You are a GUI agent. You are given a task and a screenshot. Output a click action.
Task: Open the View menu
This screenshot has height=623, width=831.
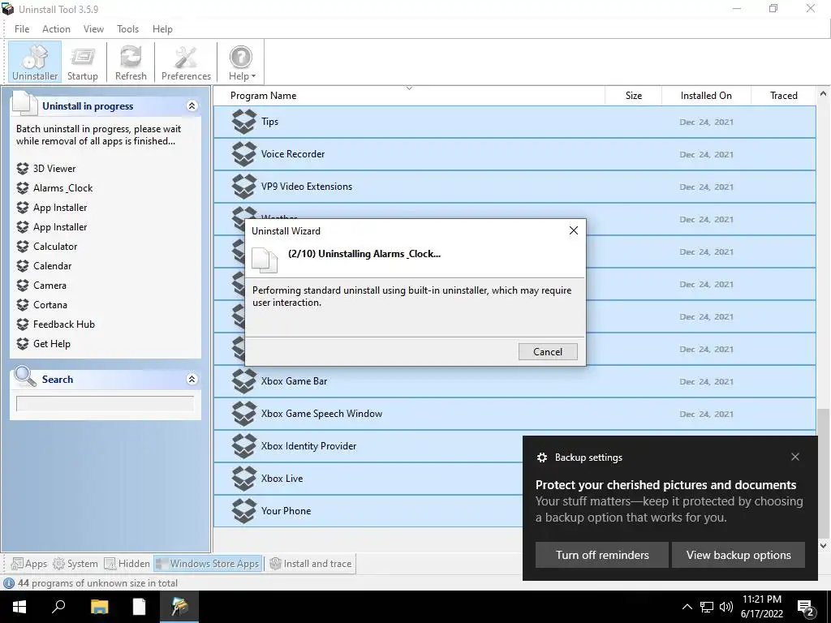(93, 29)
